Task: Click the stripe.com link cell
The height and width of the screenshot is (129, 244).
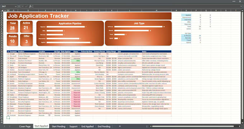Action: click(130, 59)
